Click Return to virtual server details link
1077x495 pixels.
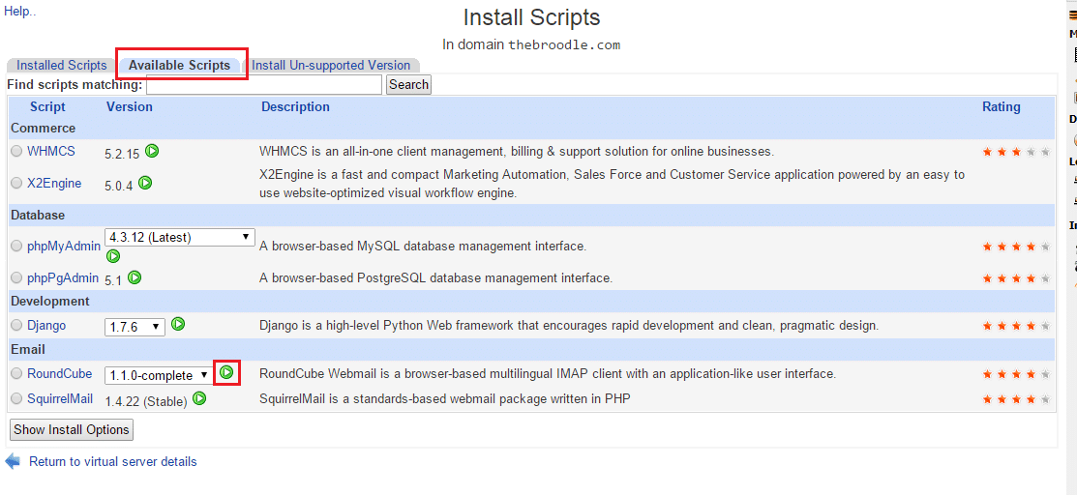(112, 461)
